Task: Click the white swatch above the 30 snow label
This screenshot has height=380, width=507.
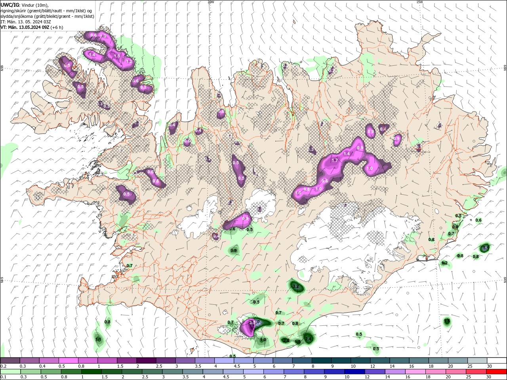Action: click(x=497, y=361)
